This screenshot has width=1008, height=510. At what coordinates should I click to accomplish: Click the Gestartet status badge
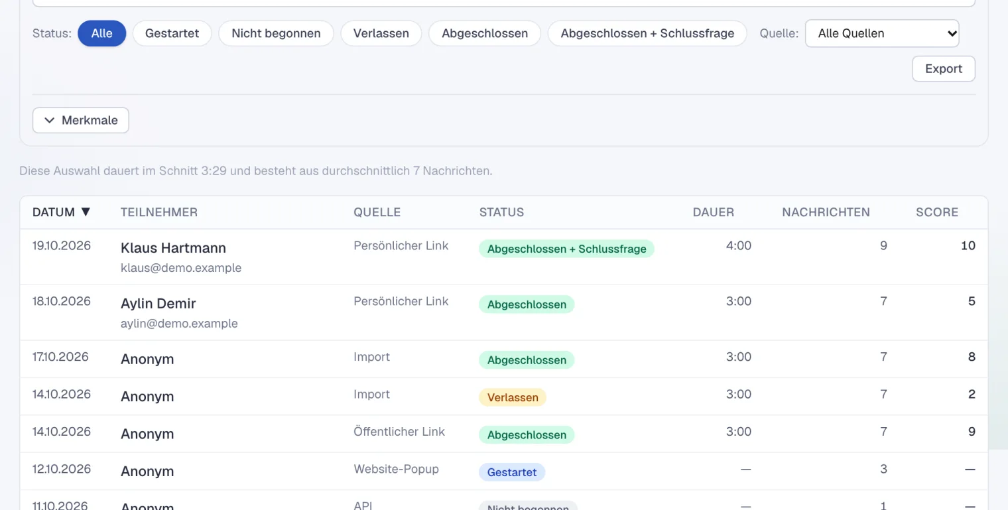(x=512, y=472)
